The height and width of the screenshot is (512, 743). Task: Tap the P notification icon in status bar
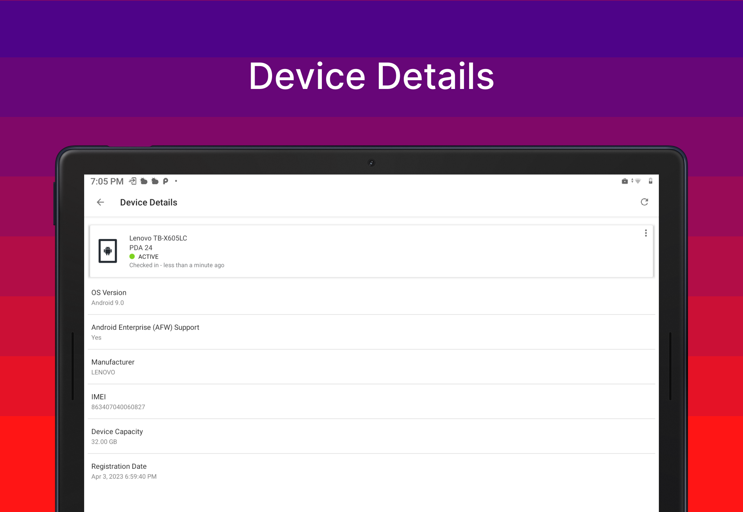tap(165, 181)
